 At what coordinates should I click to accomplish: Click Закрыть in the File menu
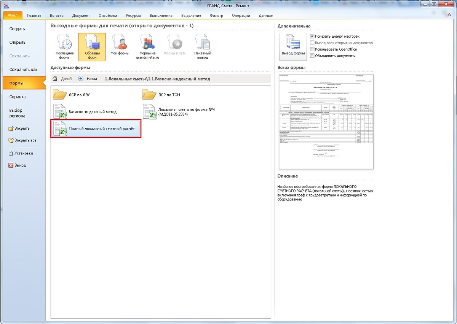(24, 128)
